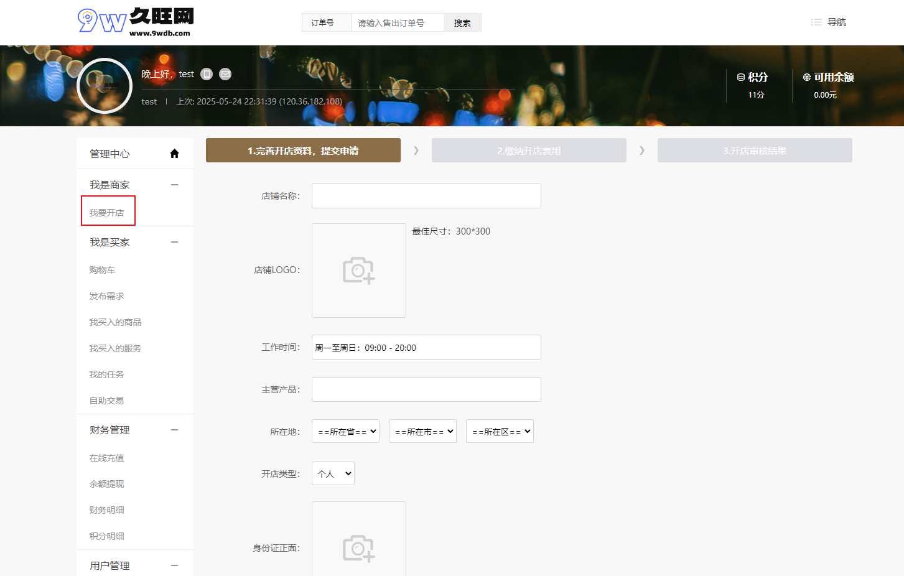The width and height of the screenshot is (904, 576).
Task: Open 购物车 in the sidebar
Action: click(x=102, y=270)
